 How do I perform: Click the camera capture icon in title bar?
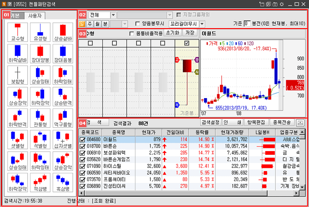click(274, 4)
